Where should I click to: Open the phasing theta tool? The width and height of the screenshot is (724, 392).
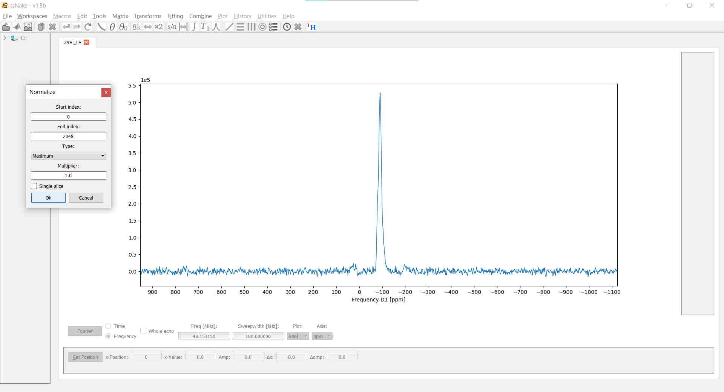tap(112, 27)
